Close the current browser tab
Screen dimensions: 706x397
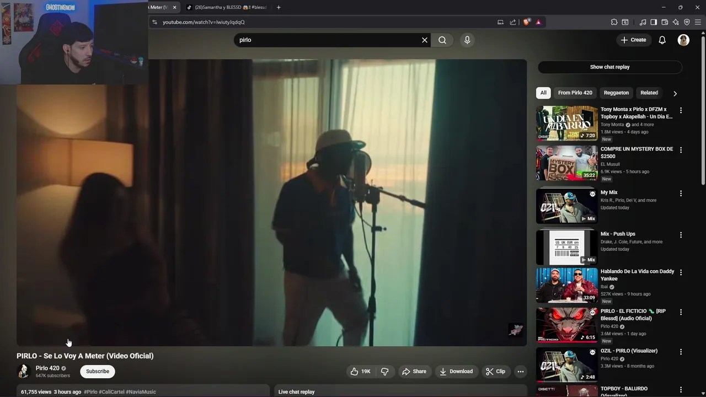coord(174,7)
